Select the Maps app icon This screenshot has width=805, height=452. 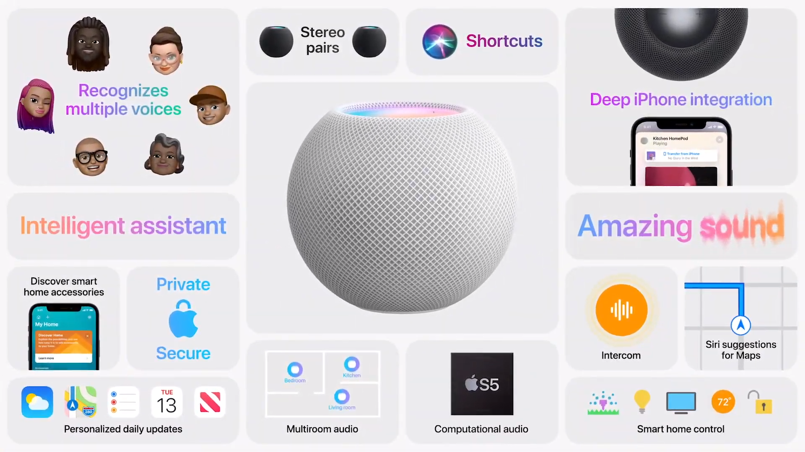80,401
